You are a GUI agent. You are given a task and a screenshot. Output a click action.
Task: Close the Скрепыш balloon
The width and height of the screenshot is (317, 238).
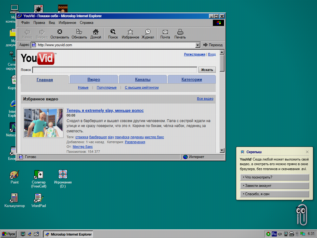tap(307, 152)
